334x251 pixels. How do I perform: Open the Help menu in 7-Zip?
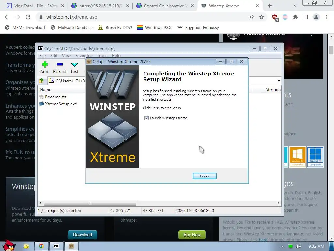coord(116,55)
